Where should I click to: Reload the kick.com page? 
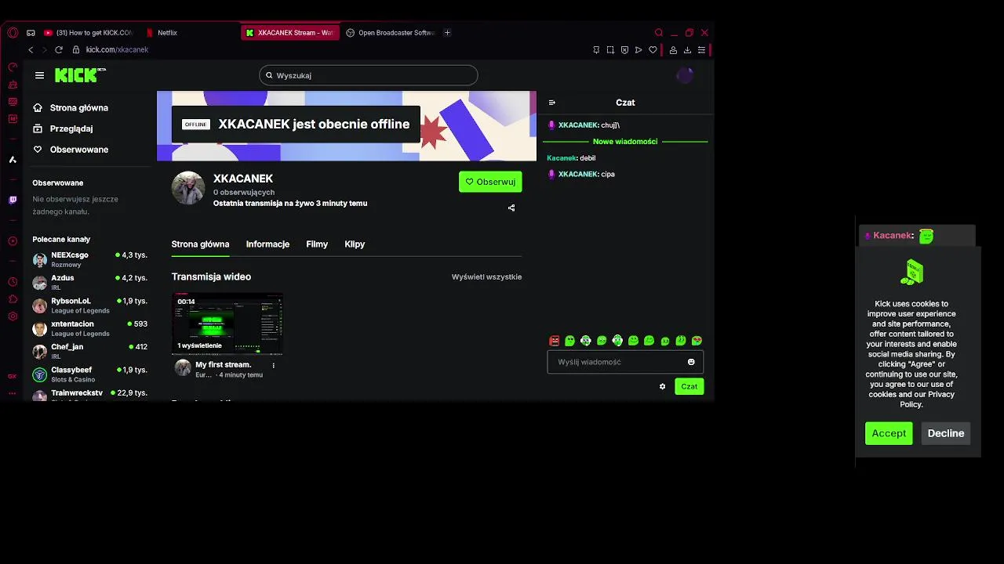click(x=59, y=49)
